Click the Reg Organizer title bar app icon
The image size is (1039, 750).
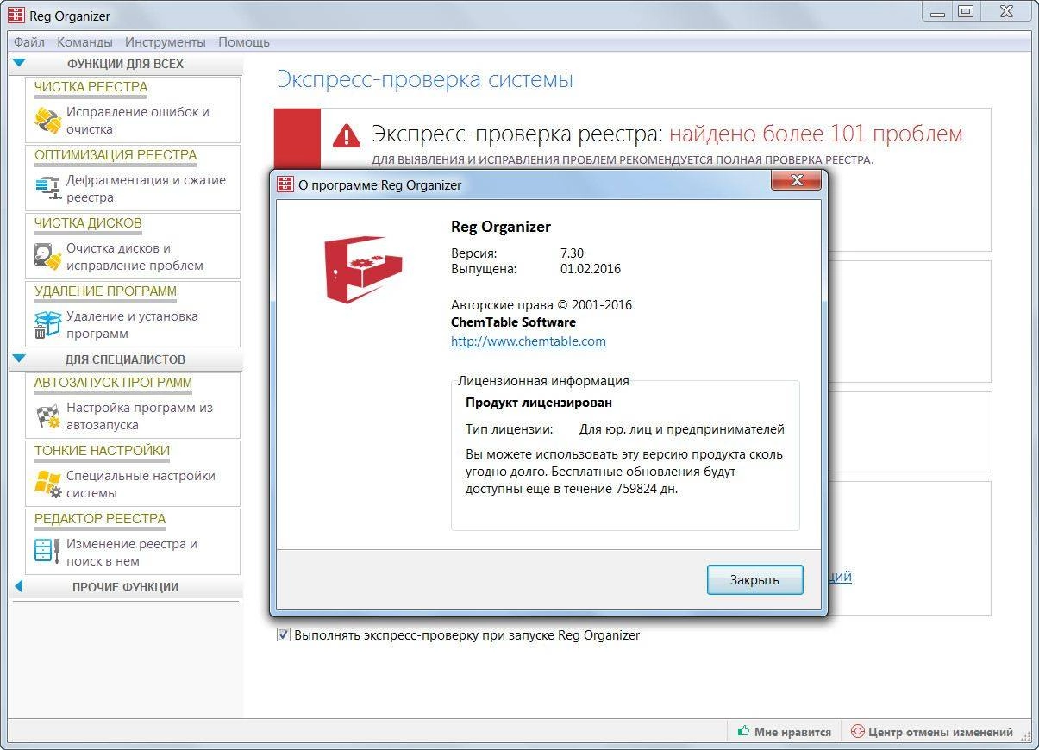[16, 15]
